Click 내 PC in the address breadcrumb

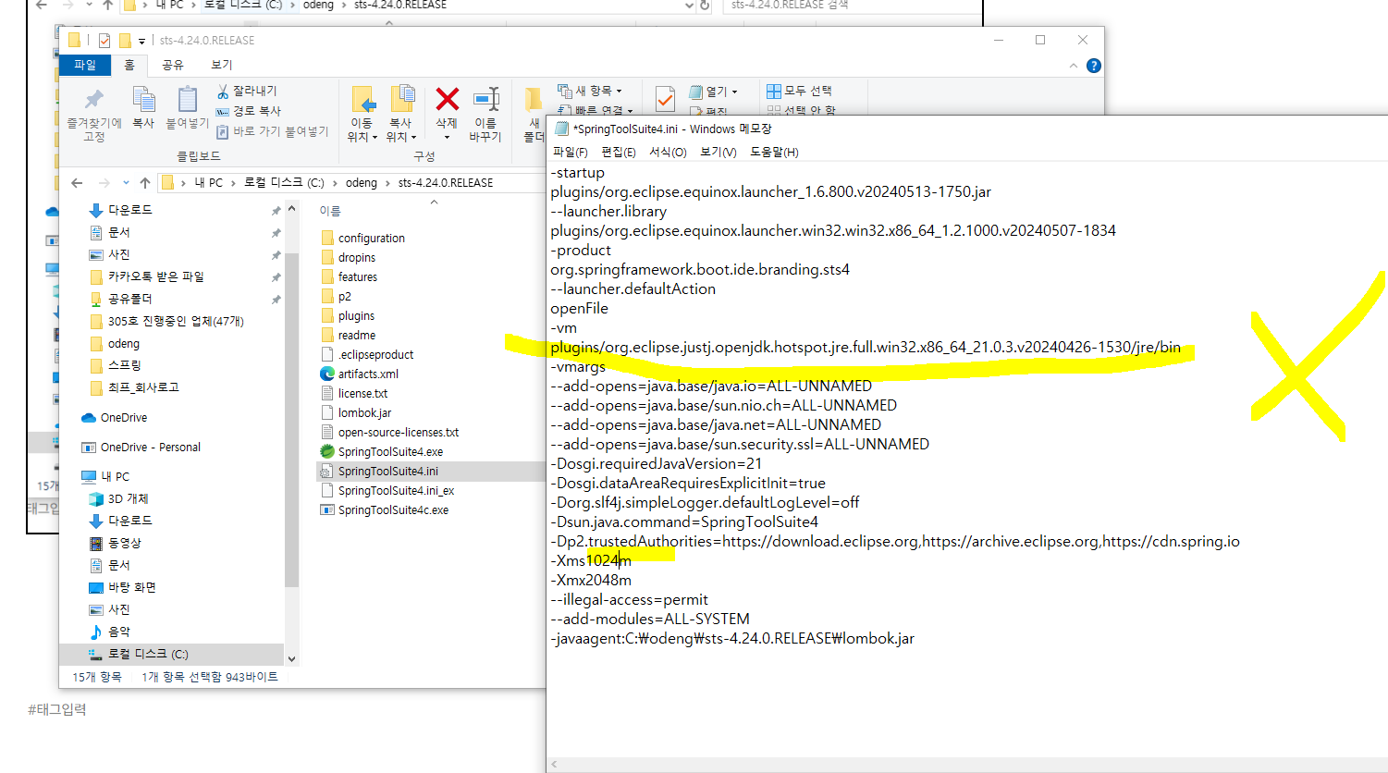(x=209, y=183)
